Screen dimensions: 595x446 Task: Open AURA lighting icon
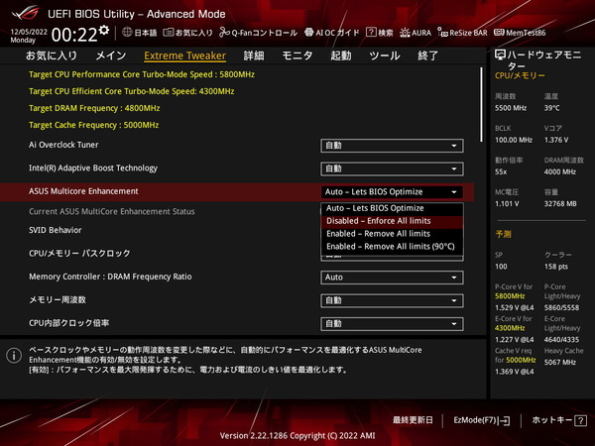coord(405,33)
